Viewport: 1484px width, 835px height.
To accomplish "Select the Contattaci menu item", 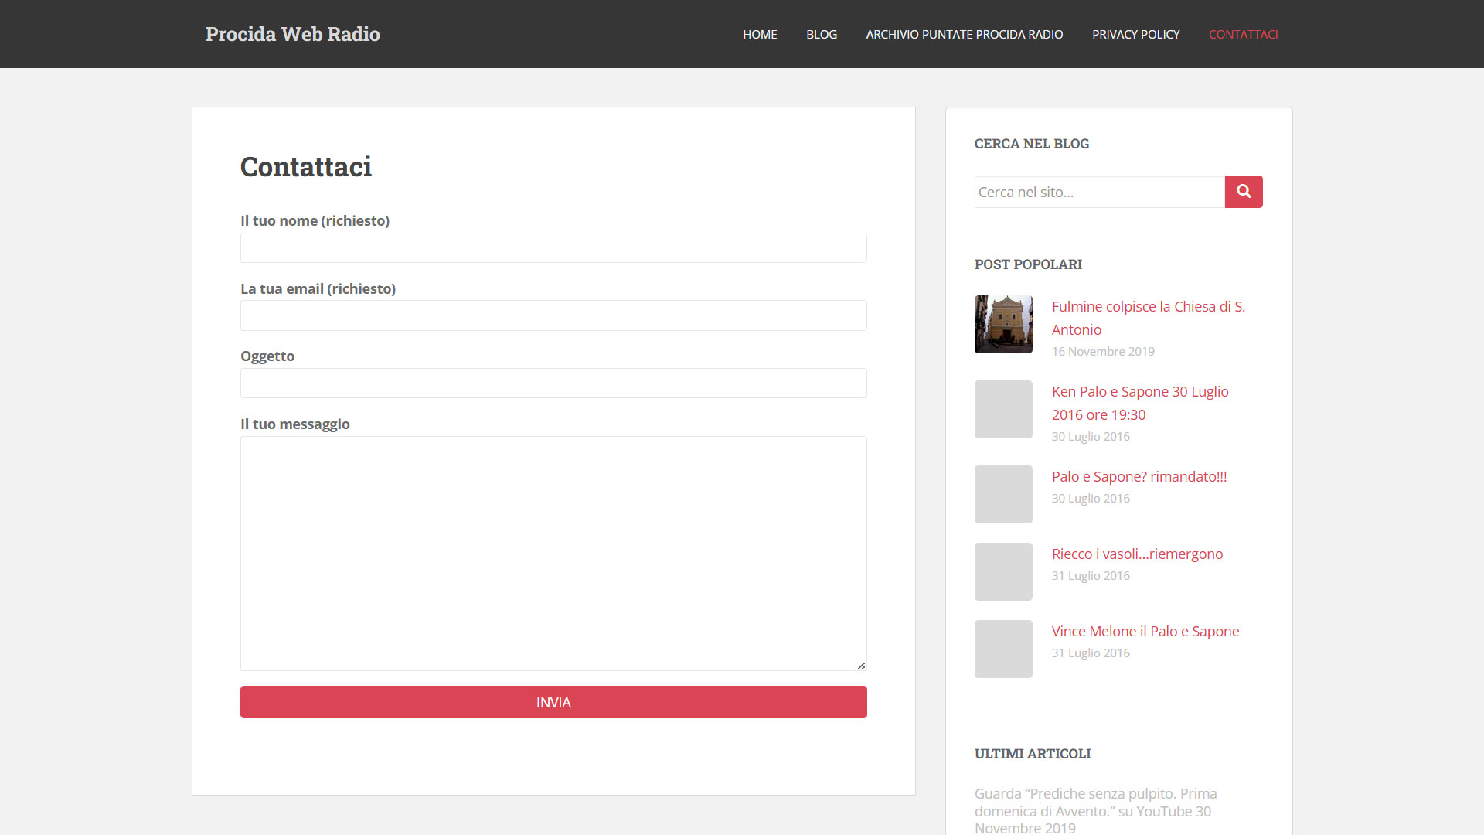I will tap(1243, 34).
